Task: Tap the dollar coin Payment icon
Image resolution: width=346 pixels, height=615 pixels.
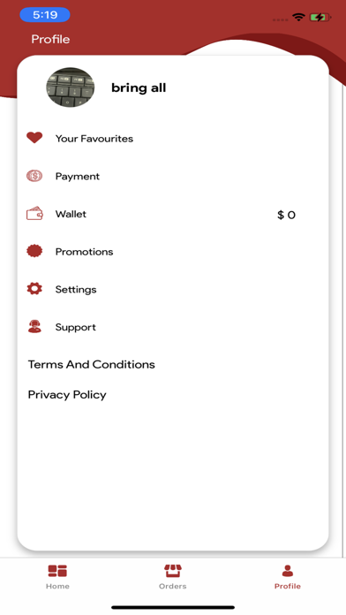Action: coord(34,176)
